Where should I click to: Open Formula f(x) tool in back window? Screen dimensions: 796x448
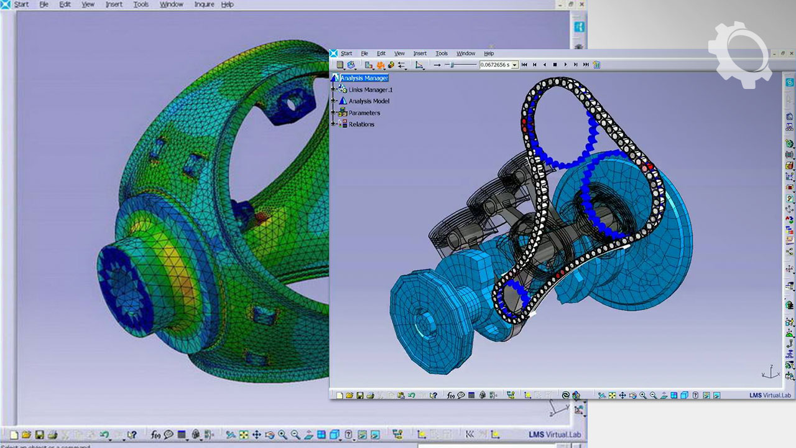click(155, 435)
